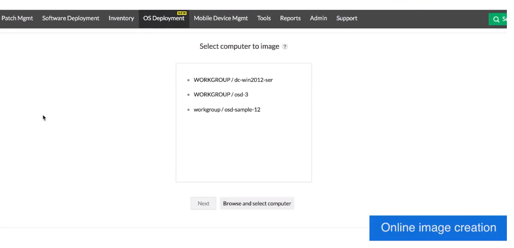Select the OS Deployment tab

(163, 18)
